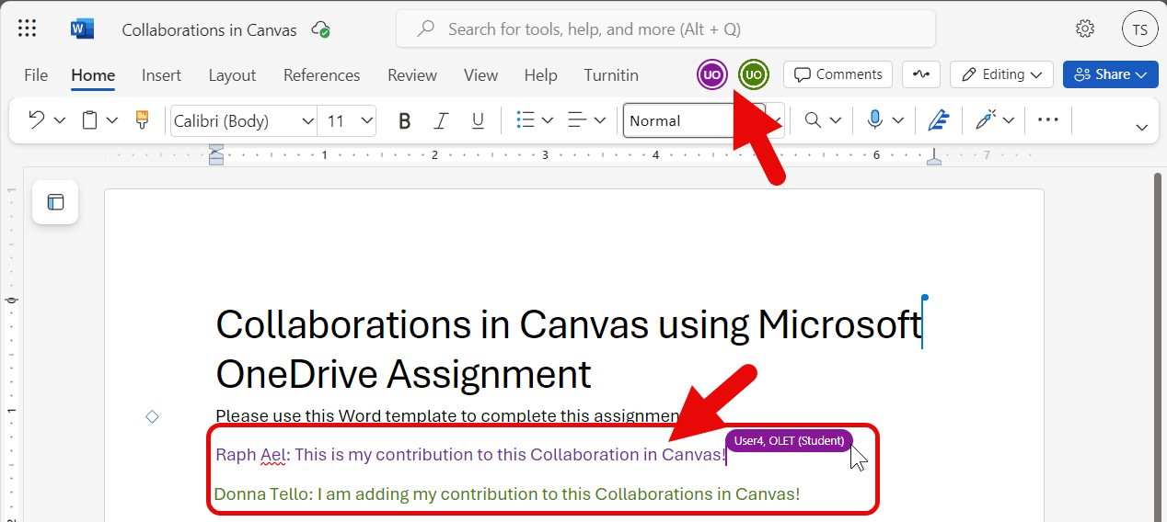This screenshot has width=1167, height=522.
Task: Toggle bold formatting
Action: (404, 120)
